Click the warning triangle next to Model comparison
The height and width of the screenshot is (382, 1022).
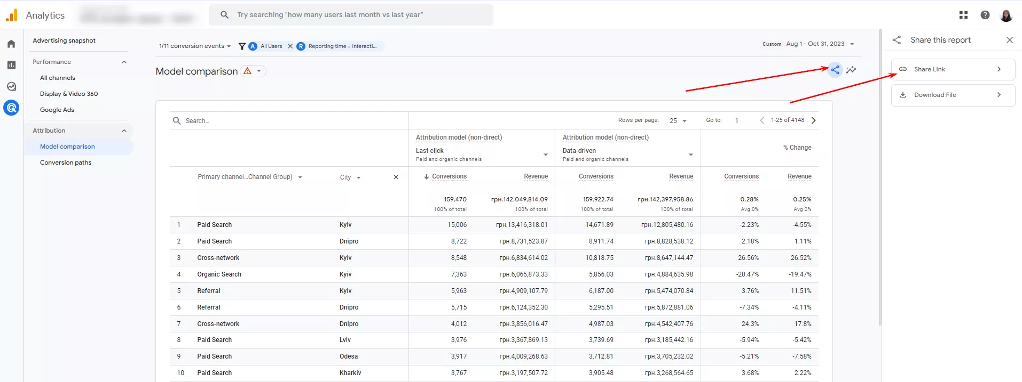[247, 71]
